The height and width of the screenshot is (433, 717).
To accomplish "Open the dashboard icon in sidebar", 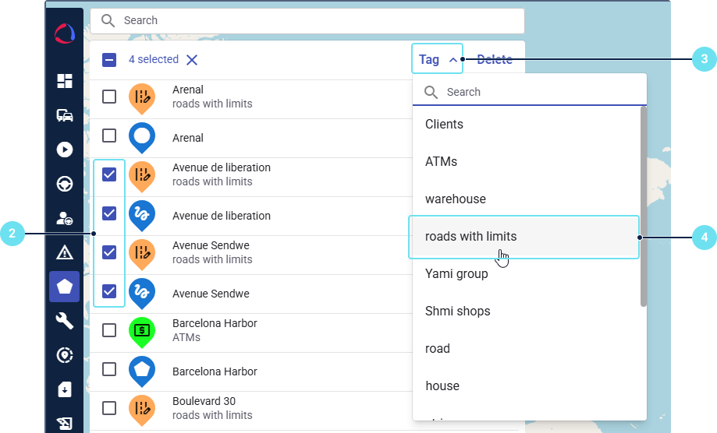I will (x=65, y=81).
